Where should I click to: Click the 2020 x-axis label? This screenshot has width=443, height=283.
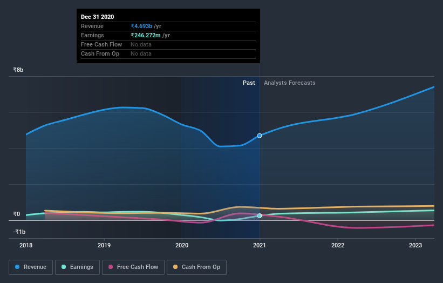tap(182, 245)
